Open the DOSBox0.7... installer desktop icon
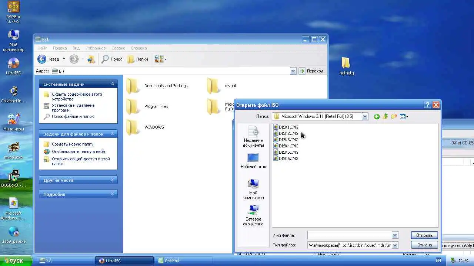474x266 pixels. point(14,179)
